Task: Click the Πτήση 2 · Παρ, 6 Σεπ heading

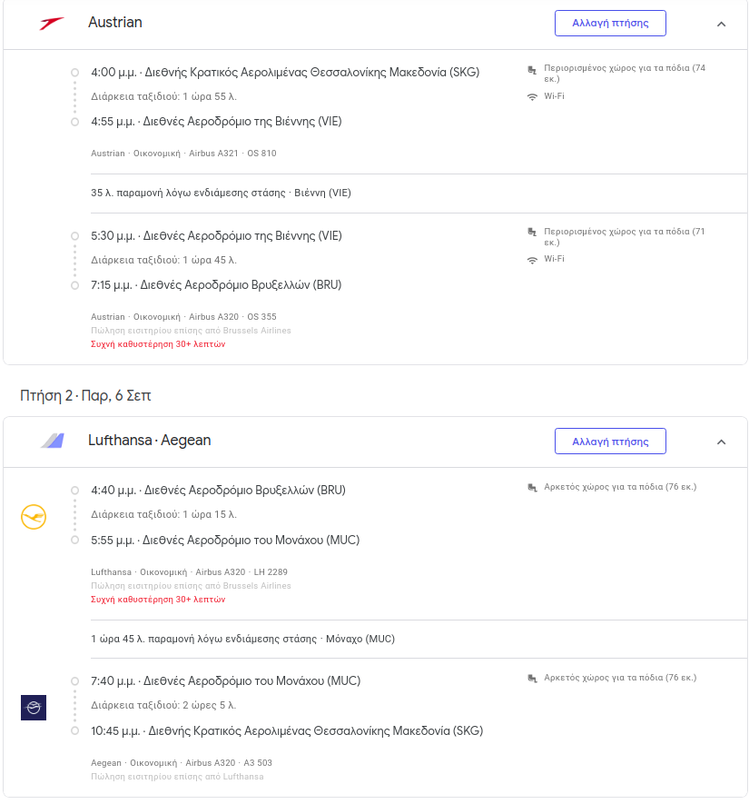Action: (85, 396)
